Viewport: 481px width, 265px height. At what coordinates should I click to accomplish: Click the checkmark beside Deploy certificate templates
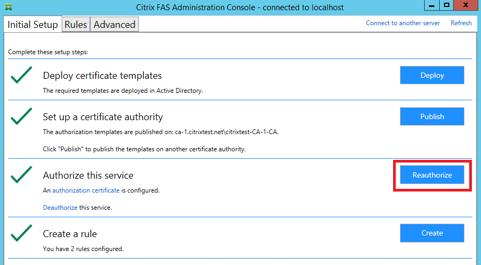click(21, 76)
